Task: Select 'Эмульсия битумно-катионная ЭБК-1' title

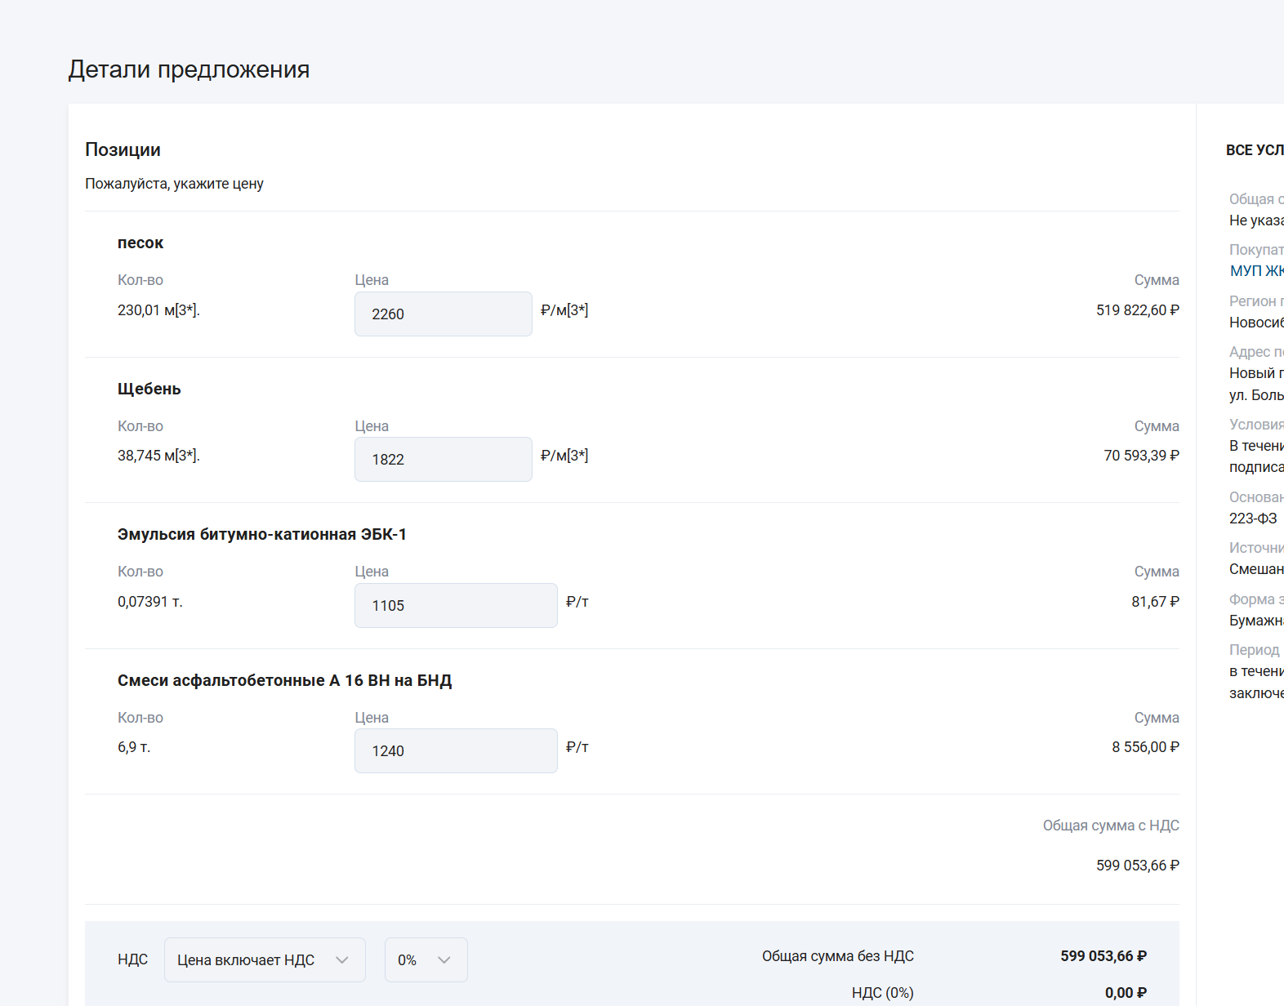Action: (x=262, y=534)
